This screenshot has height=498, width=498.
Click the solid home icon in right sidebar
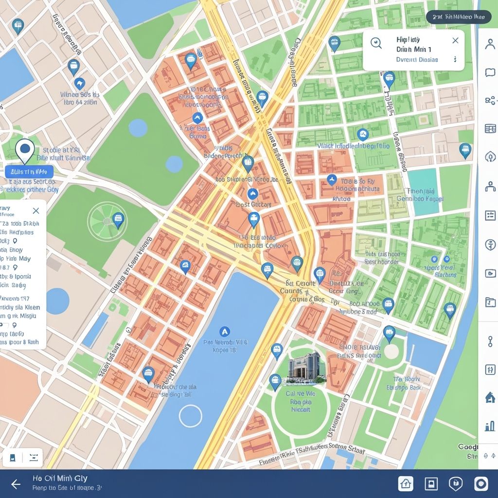pos(490,397)
